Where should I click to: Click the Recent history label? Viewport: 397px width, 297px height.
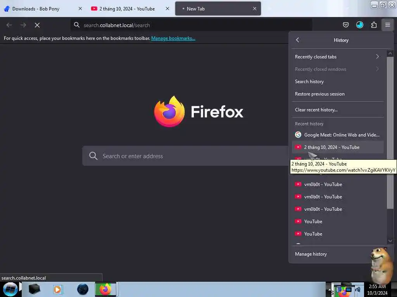[309, 124]
